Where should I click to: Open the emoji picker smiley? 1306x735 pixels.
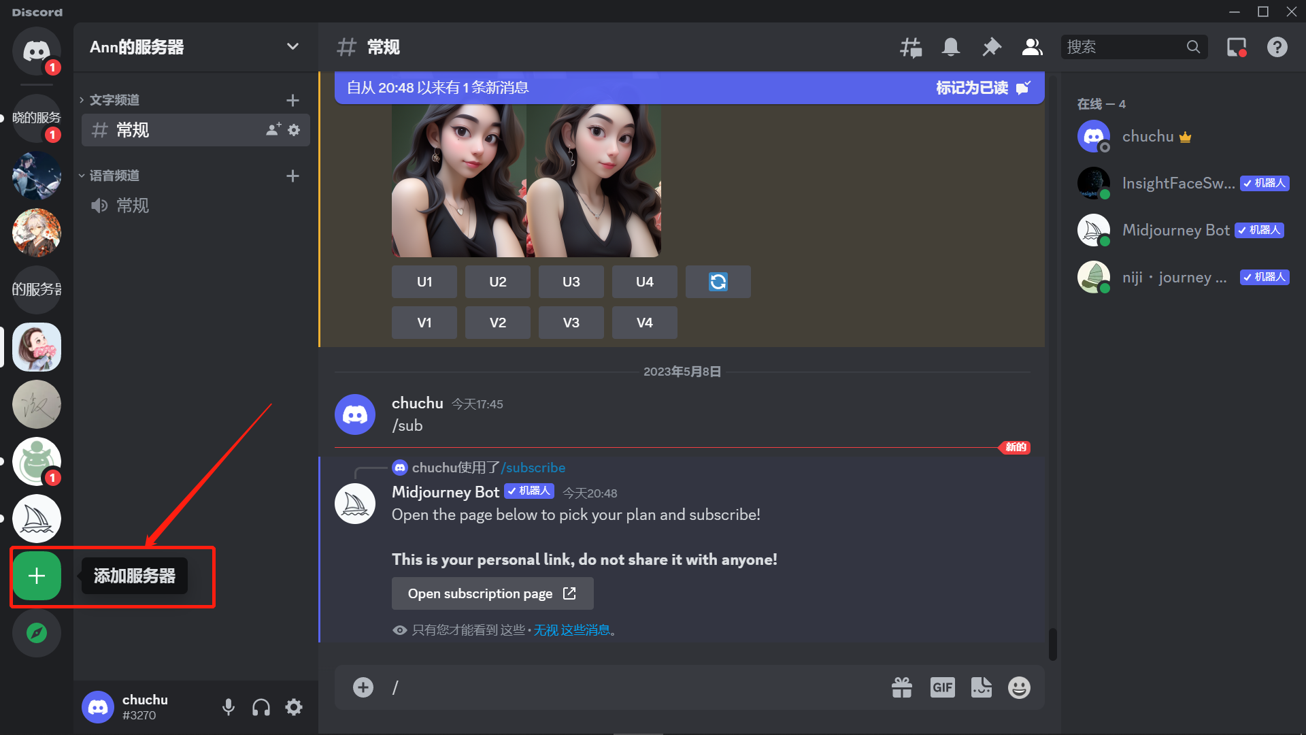(1018, 687)
